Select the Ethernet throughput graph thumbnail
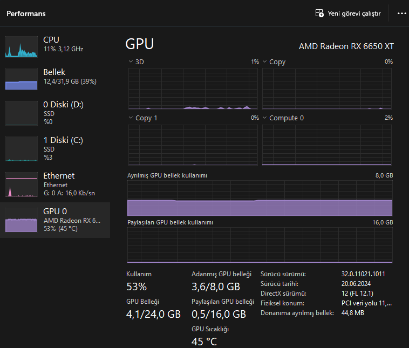Image resolution: width=409 pixels, height=348 pixels. pos(22,184)
